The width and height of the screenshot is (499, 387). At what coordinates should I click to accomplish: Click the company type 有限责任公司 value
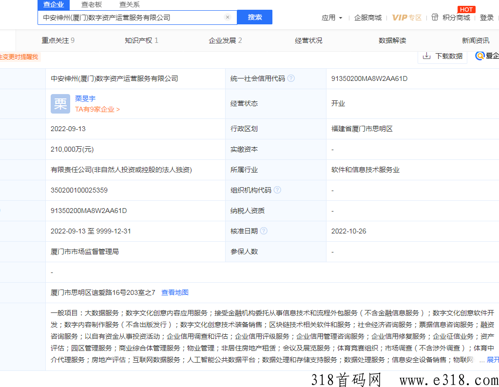click(x=121, y=170)
